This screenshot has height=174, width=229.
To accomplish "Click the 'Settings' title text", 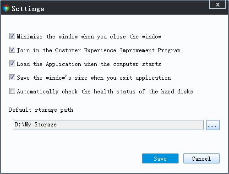I will pyautogui.click(x=28, y=9).
